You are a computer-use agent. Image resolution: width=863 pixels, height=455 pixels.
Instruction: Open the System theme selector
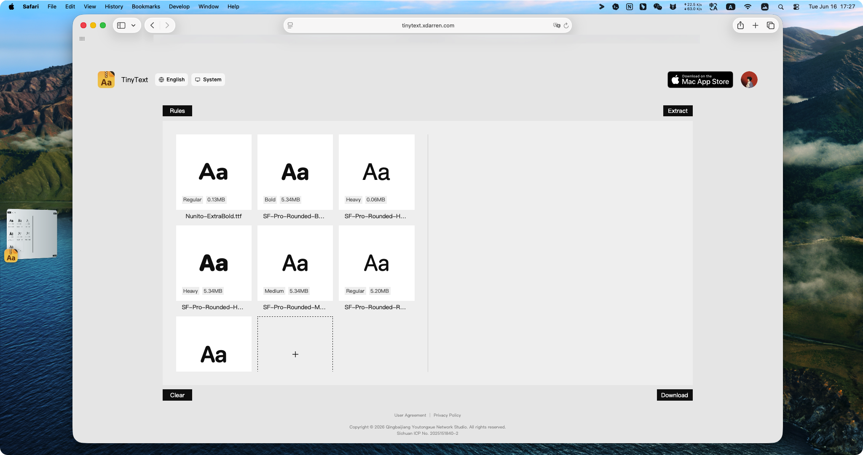pos(208,80)
